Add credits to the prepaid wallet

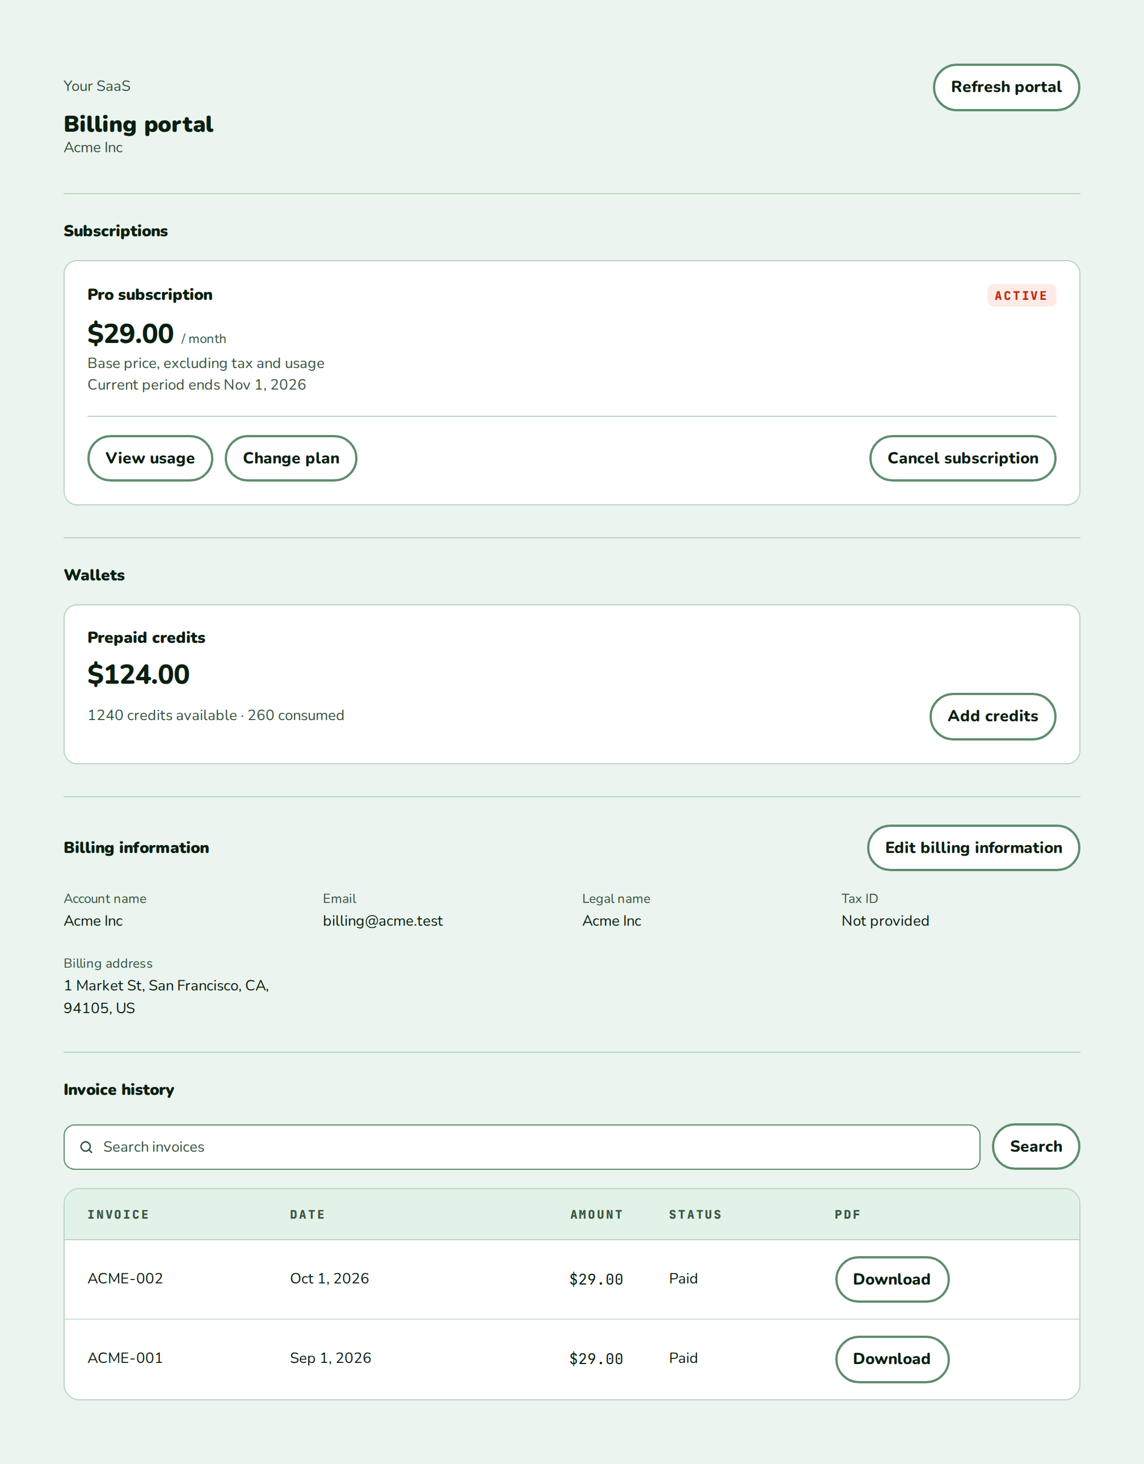pos(992,717)
